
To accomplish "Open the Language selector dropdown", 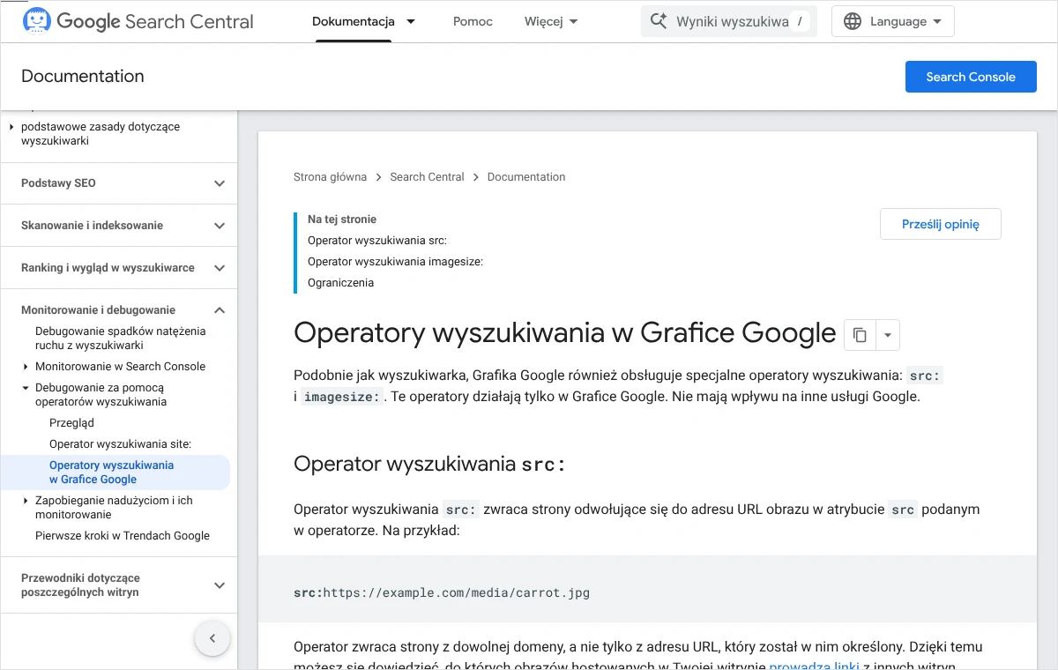I will pyautogui.click(x=892, y=21).
